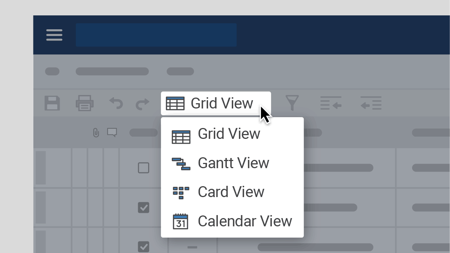This screenshot has height=253, width=450.
Task: Uncheck the checked box in second row
Action: tap(144, 207)
